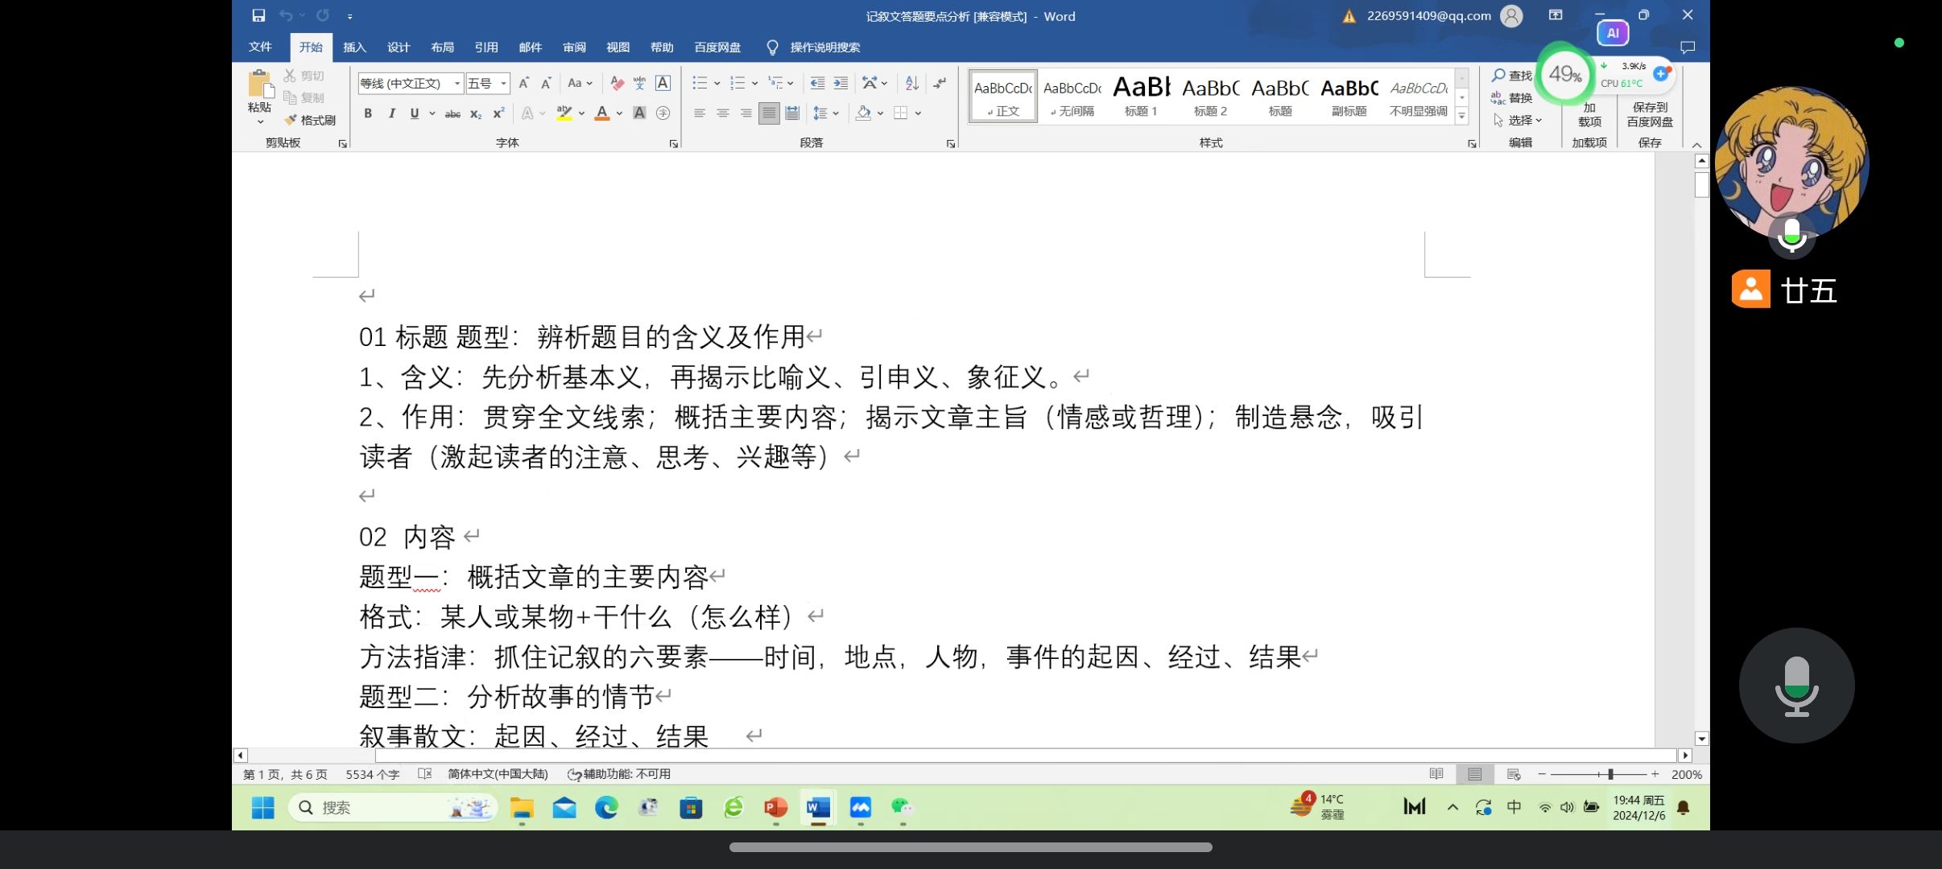The width and height of the screenshot is (1942, 869).
Task: Open the font size dropdown
Action: tap(503, 83)
